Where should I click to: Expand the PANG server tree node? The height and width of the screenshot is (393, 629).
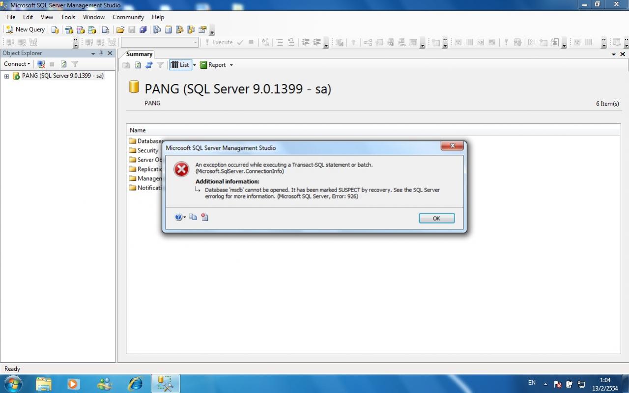(6, 76)
